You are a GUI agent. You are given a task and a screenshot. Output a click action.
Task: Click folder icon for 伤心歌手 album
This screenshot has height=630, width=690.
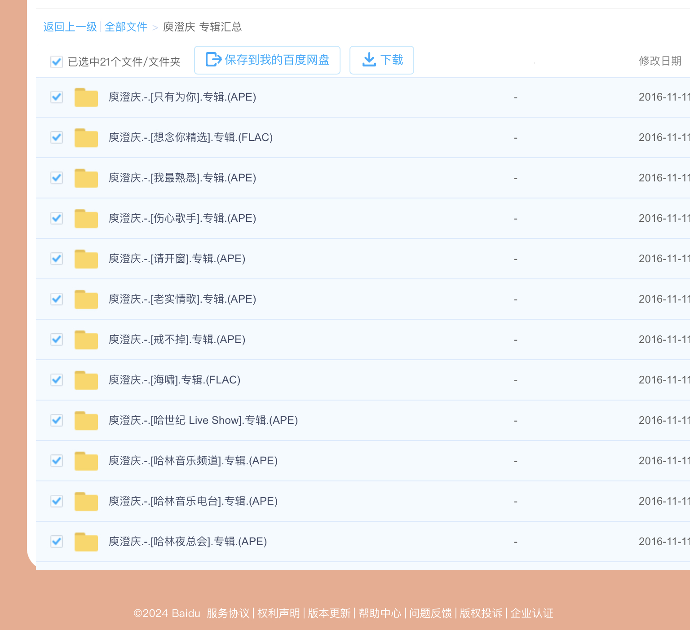tap(86, 219)
